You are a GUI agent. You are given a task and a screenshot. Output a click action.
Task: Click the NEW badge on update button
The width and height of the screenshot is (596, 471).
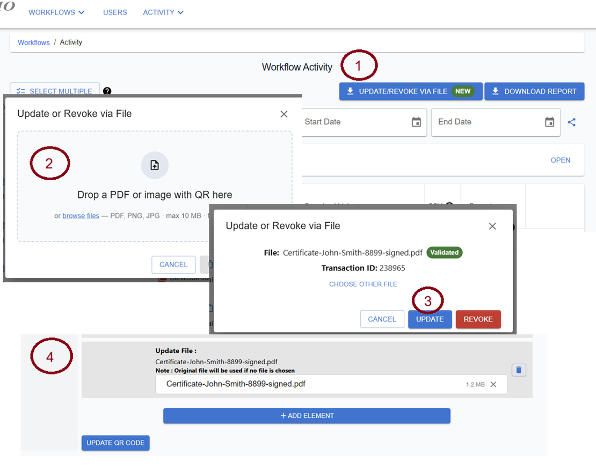(x=463, y=91)
